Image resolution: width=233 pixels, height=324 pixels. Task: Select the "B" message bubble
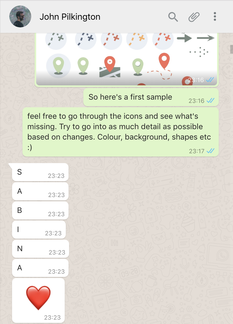pos(40,210)
